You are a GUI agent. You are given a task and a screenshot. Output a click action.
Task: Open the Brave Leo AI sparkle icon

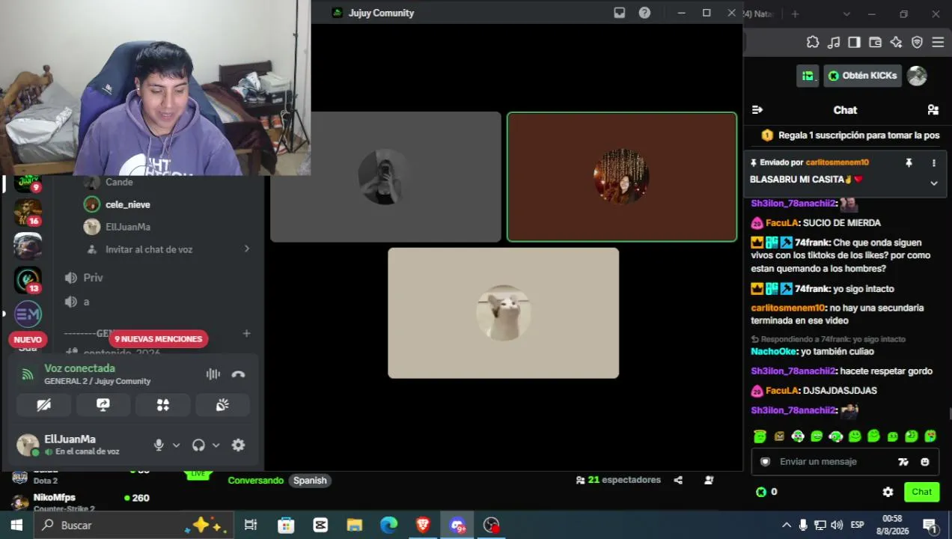pos(896,43)
